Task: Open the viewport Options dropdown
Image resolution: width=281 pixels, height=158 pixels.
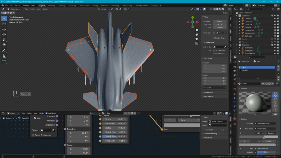Action: pos(226,13)
